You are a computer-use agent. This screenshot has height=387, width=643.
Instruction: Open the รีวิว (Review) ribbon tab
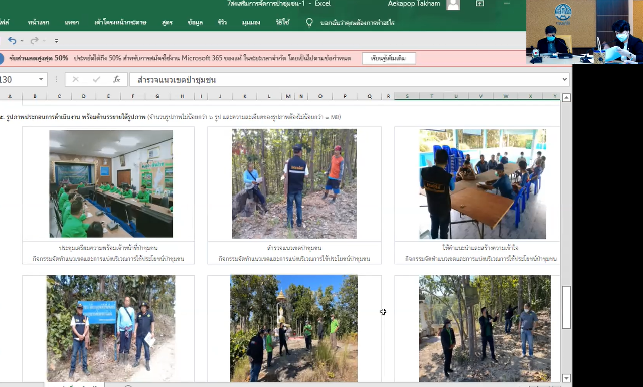point(222,23)
